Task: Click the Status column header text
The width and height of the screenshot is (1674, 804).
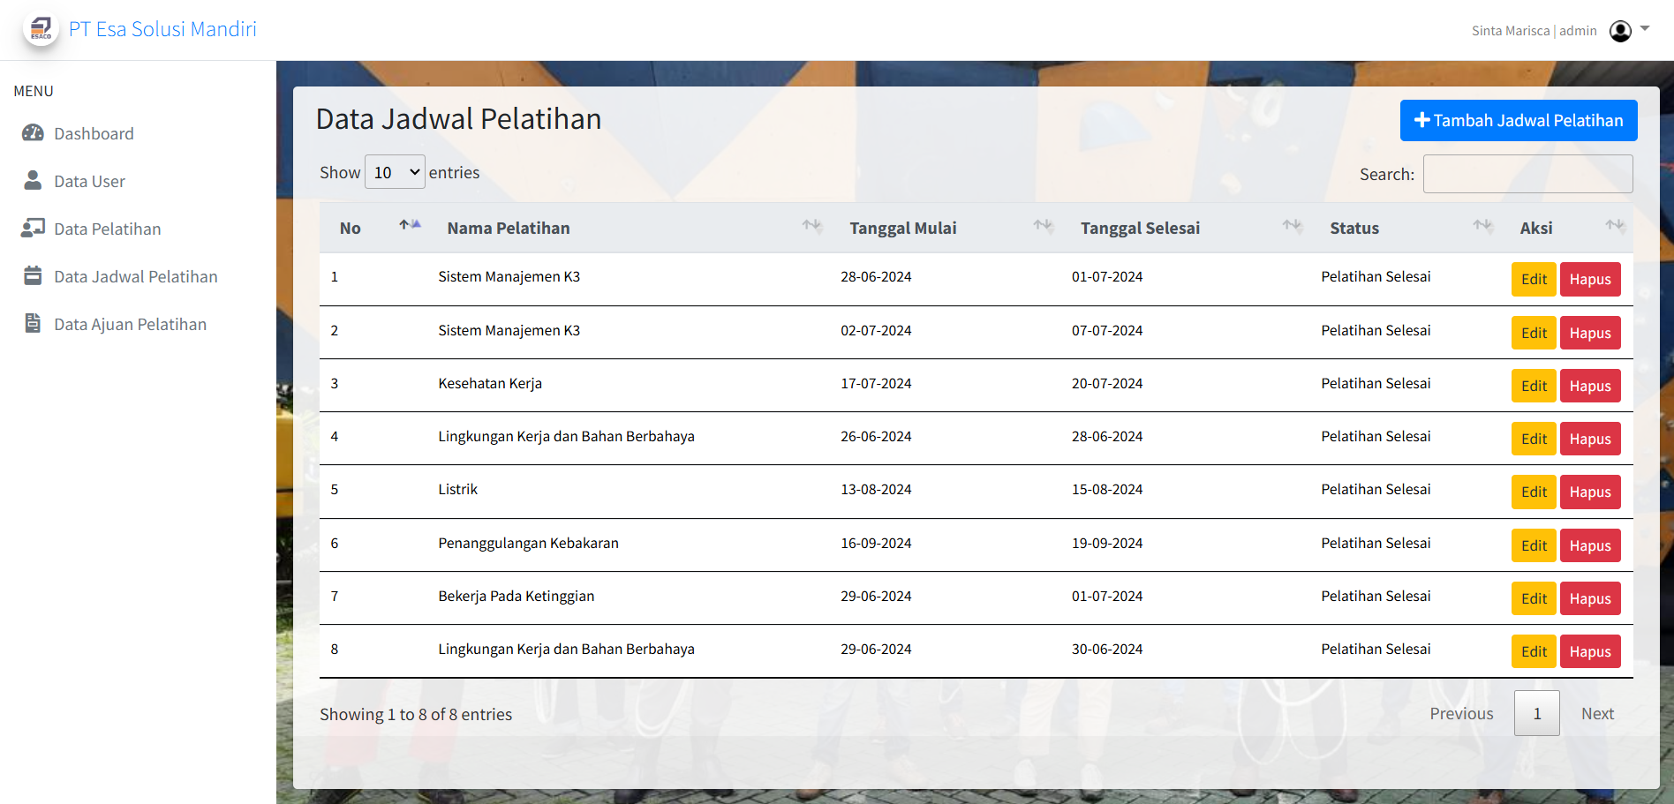Action: pos(1354,228)
